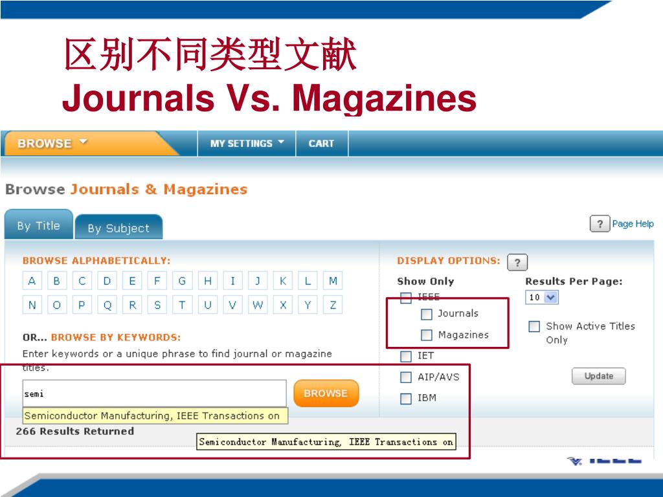This screenshot has width=663, height=497.
Task: Click the Update button
Action: [x=599, y=376]
